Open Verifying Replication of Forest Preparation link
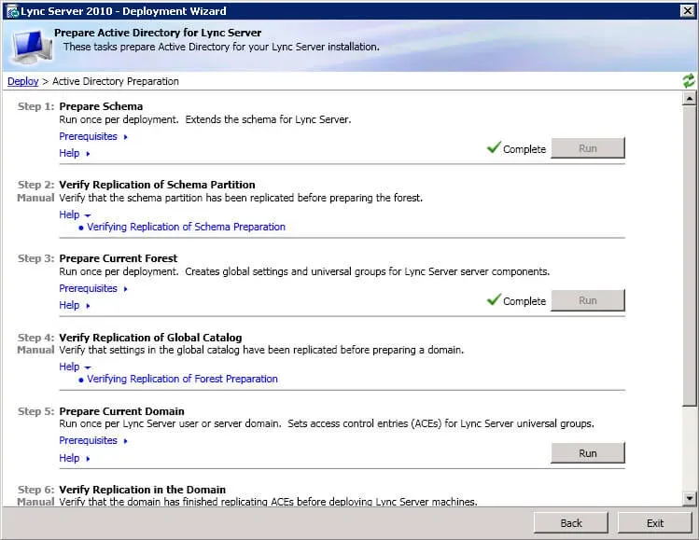The image size is (699, 540). click(182, 379)
